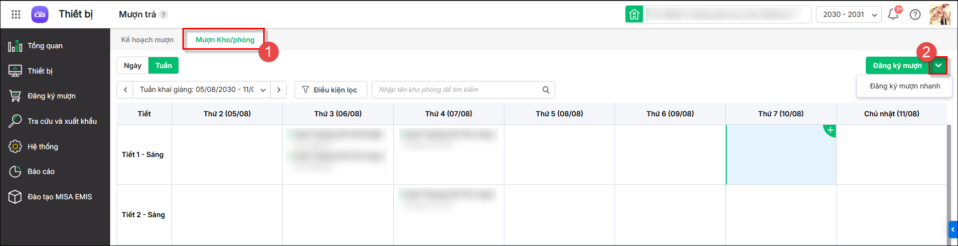Open the apps grid launcher icon
The image size is (958, 246).
point(16,14)
